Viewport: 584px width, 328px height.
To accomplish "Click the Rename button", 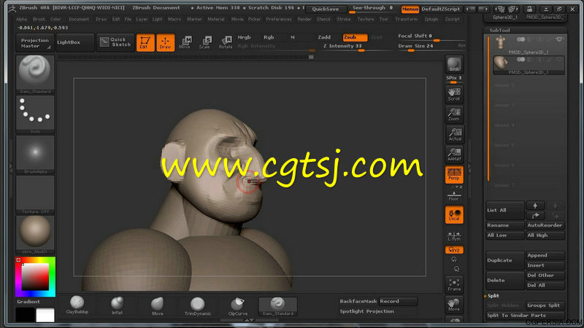I will pyautogui.click(x=505, y=225).
